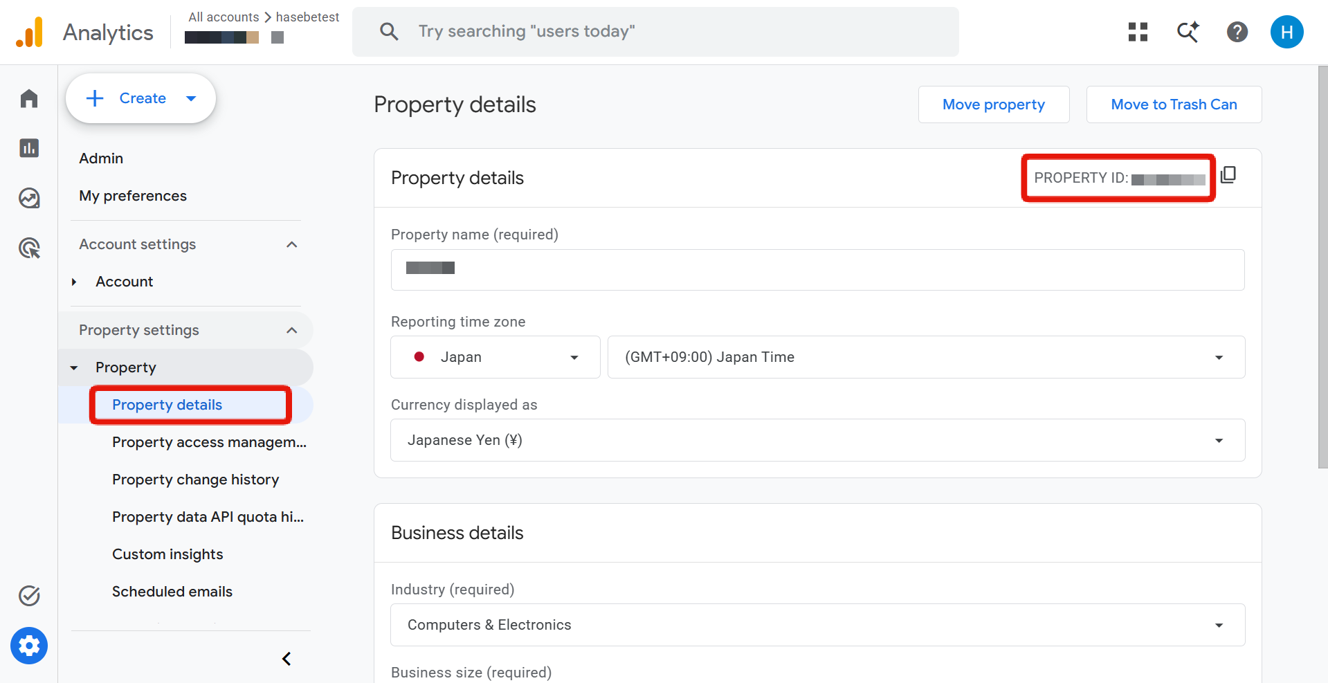Open Explore trend icon
Screen dimensions: 1328x683
pyautogui.click(x=29, y=198)
